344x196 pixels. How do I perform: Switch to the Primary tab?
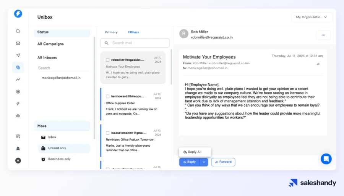pos(111,32)
